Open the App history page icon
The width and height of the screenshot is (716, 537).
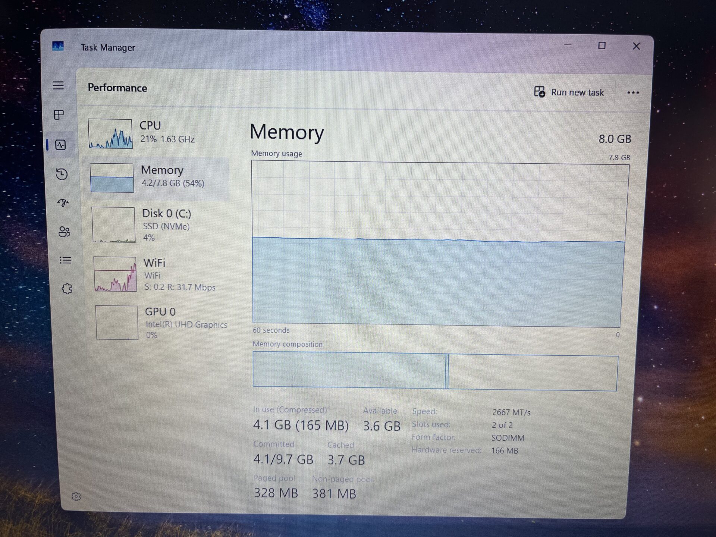coord(62,174)
